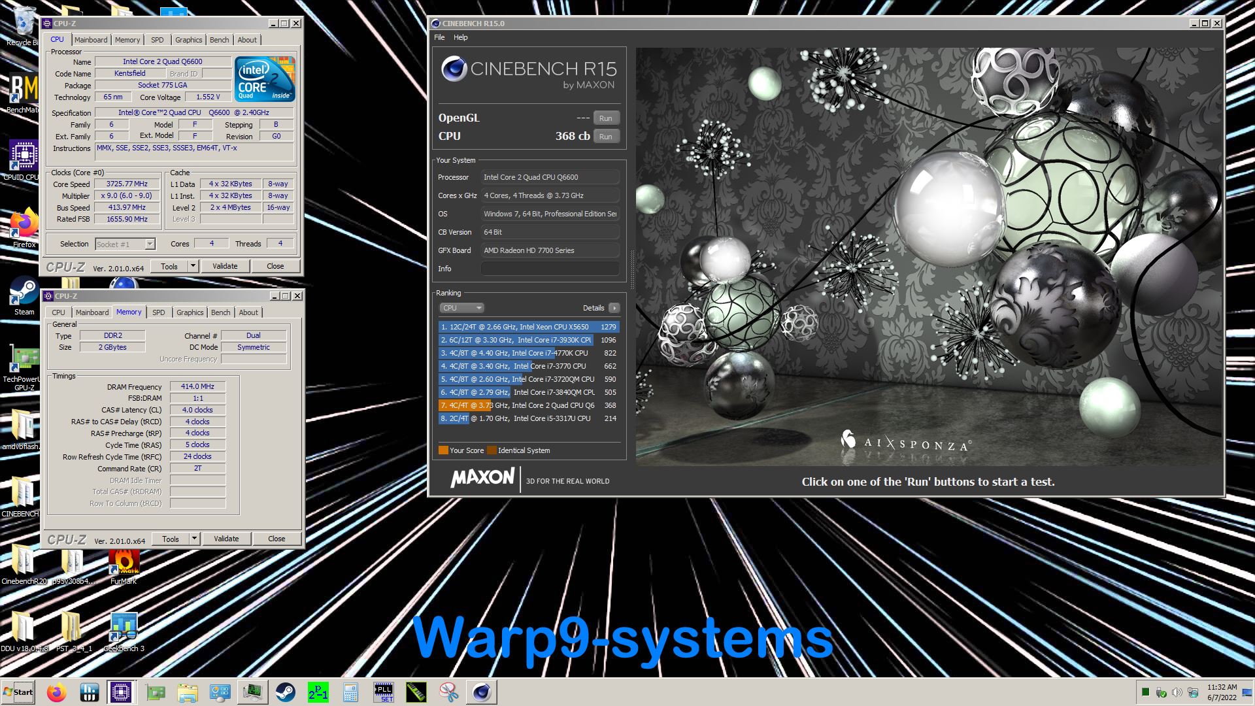Click the 'Your Score' orange legend swatch
This screenshot has height=706, width=1255.
click(443, 450)
